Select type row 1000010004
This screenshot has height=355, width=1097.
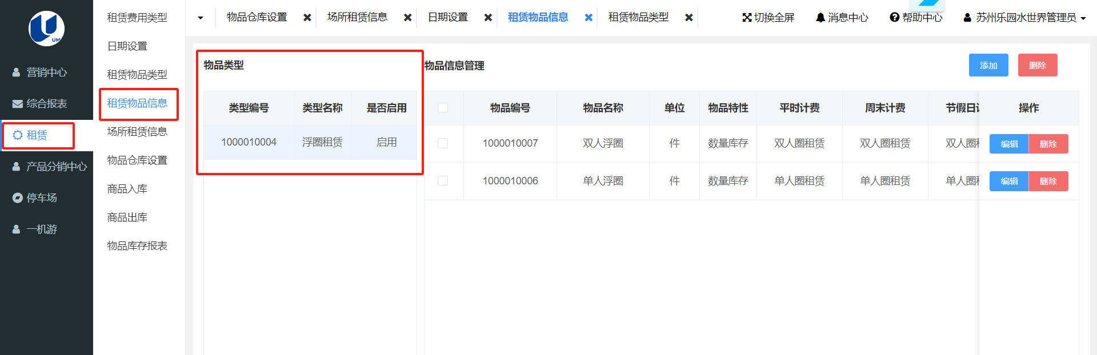(310, 142)
